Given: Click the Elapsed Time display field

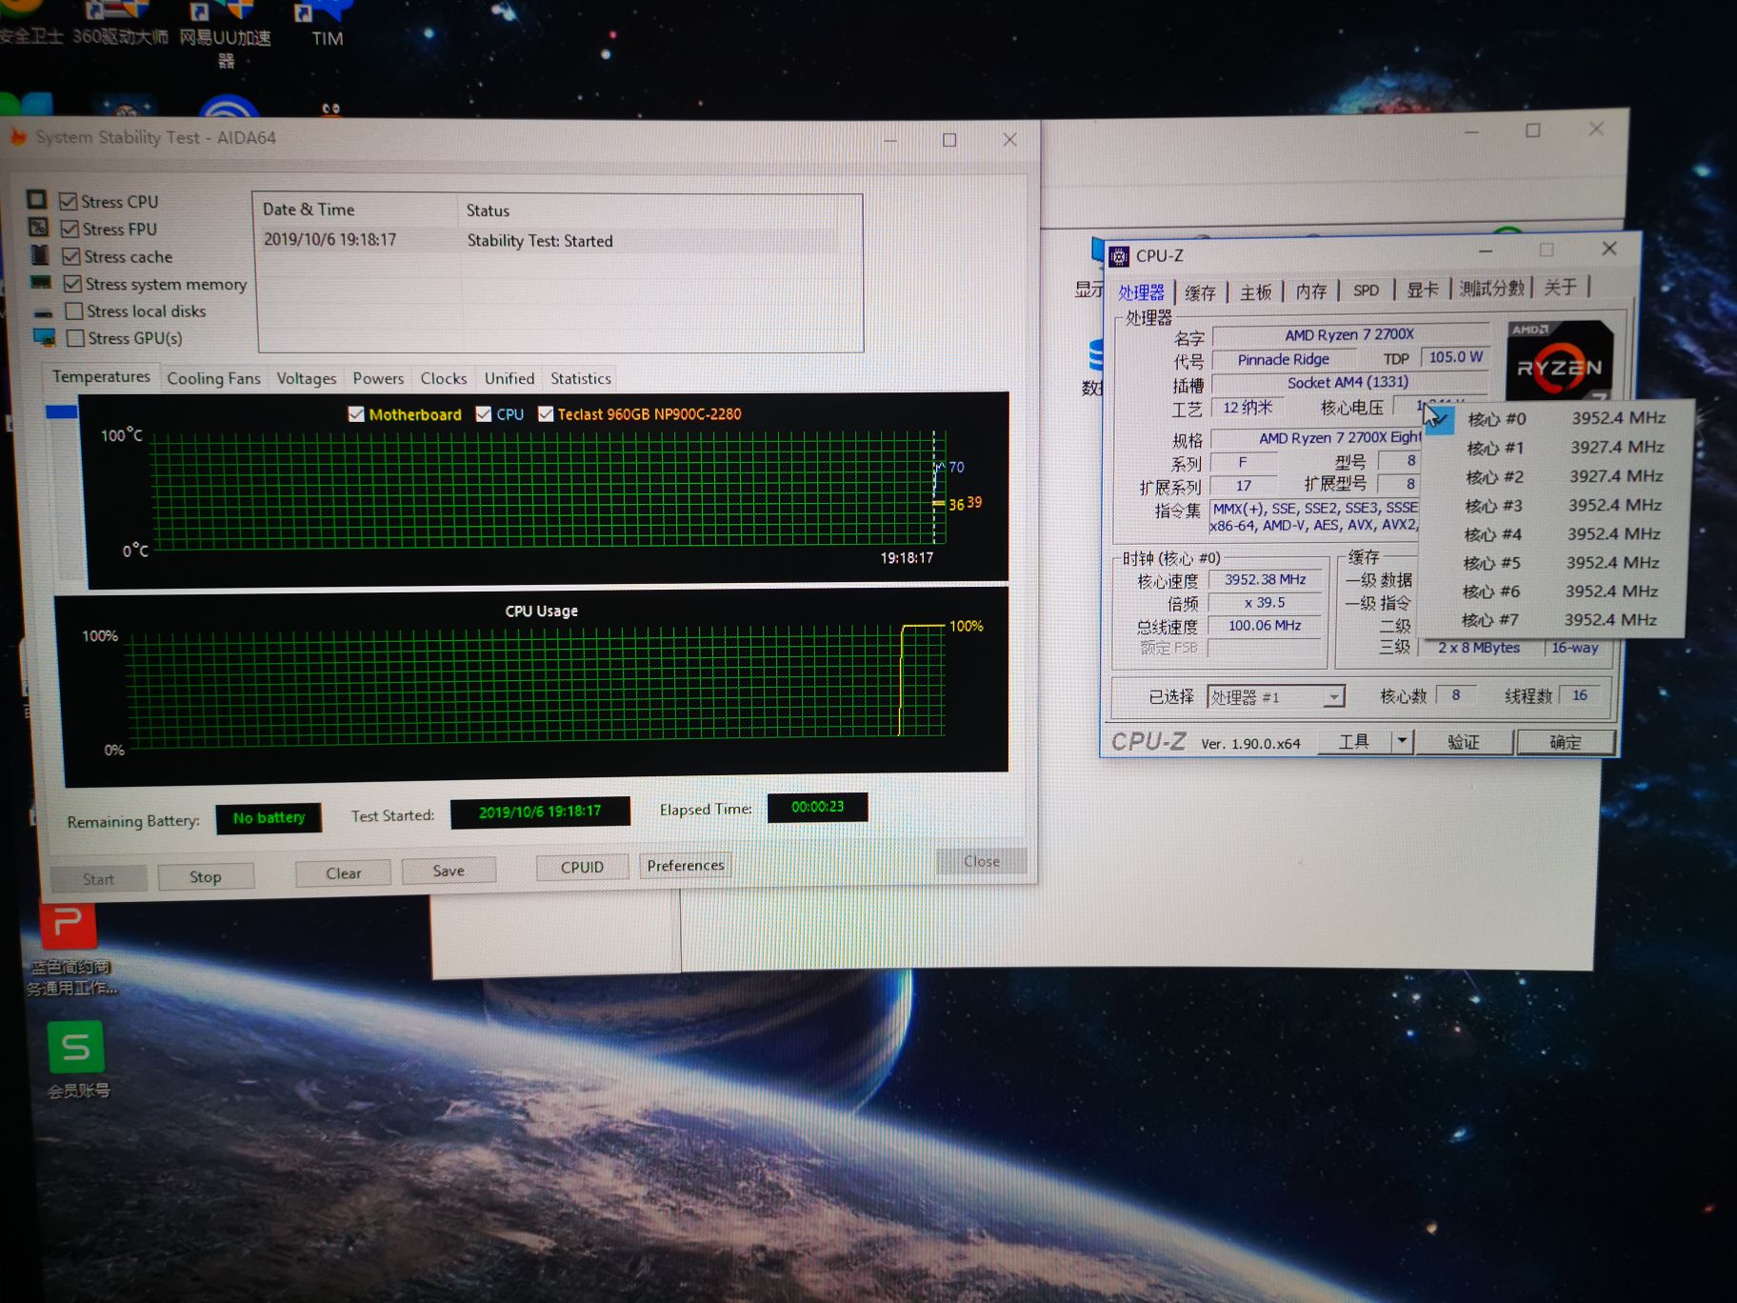Looking at the screenshot, I should point(817,807).
